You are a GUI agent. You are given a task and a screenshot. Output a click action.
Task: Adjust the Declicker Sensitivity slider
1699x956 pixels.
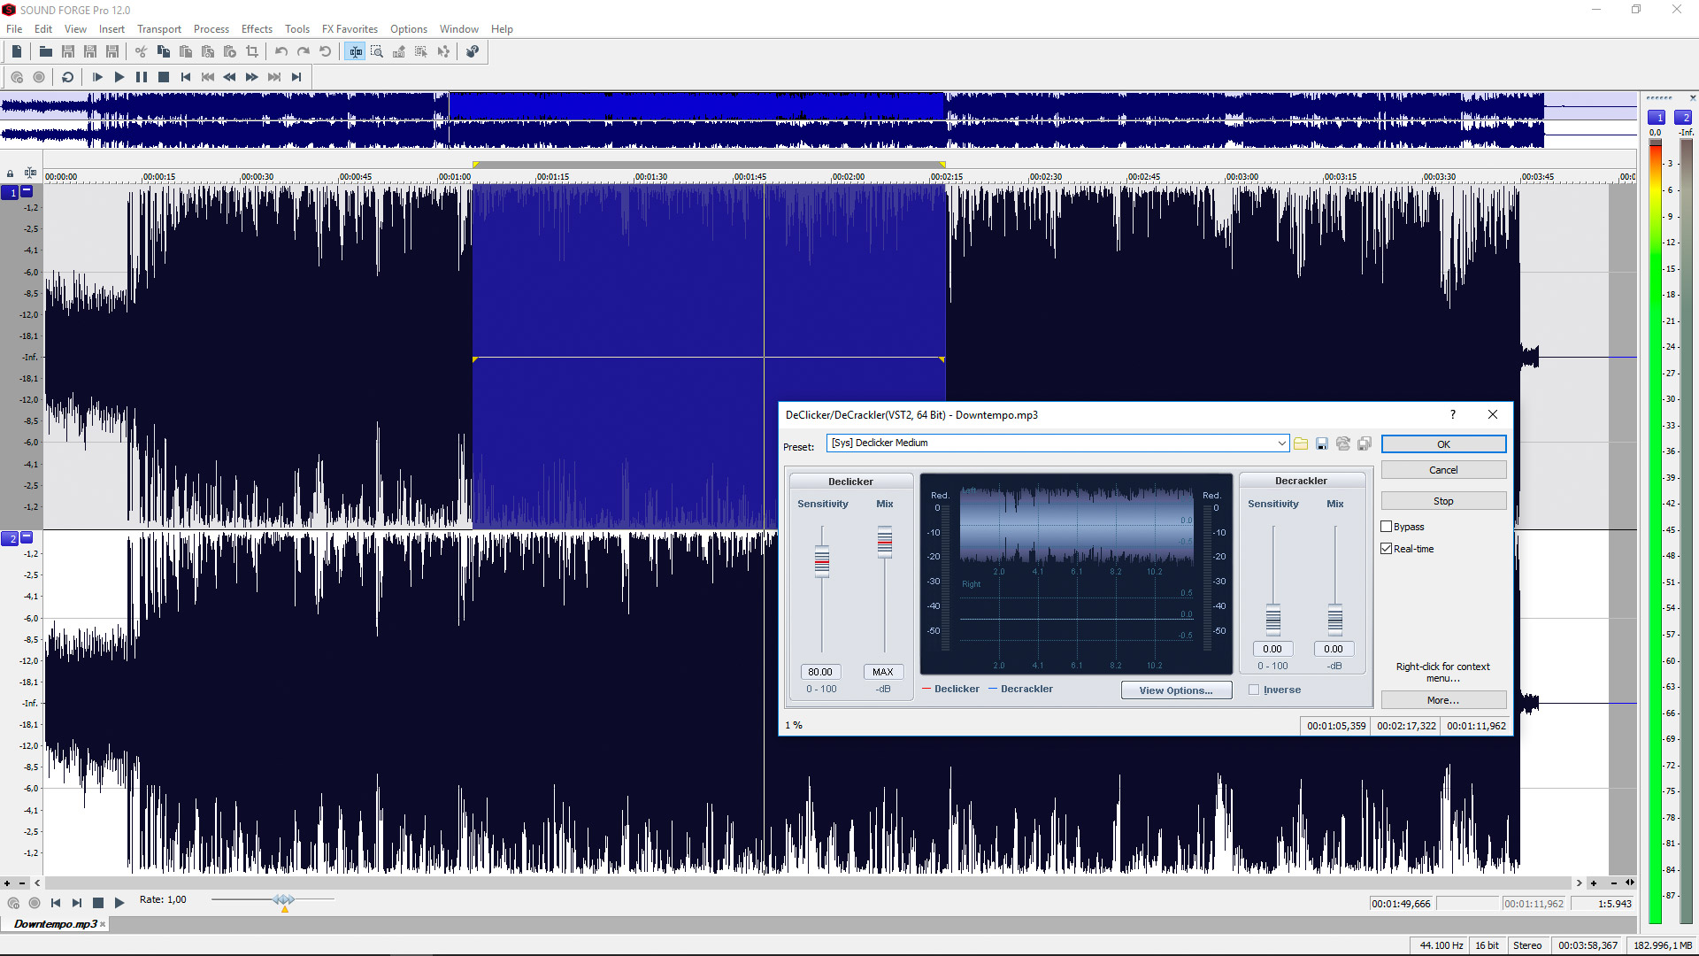[821, 562]
